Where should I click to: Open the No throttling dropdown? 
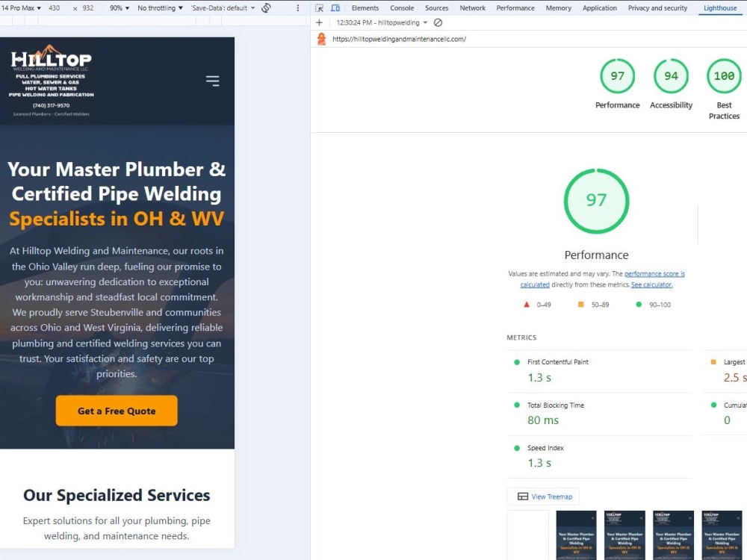pyautogui.click(x=160, y=8)
